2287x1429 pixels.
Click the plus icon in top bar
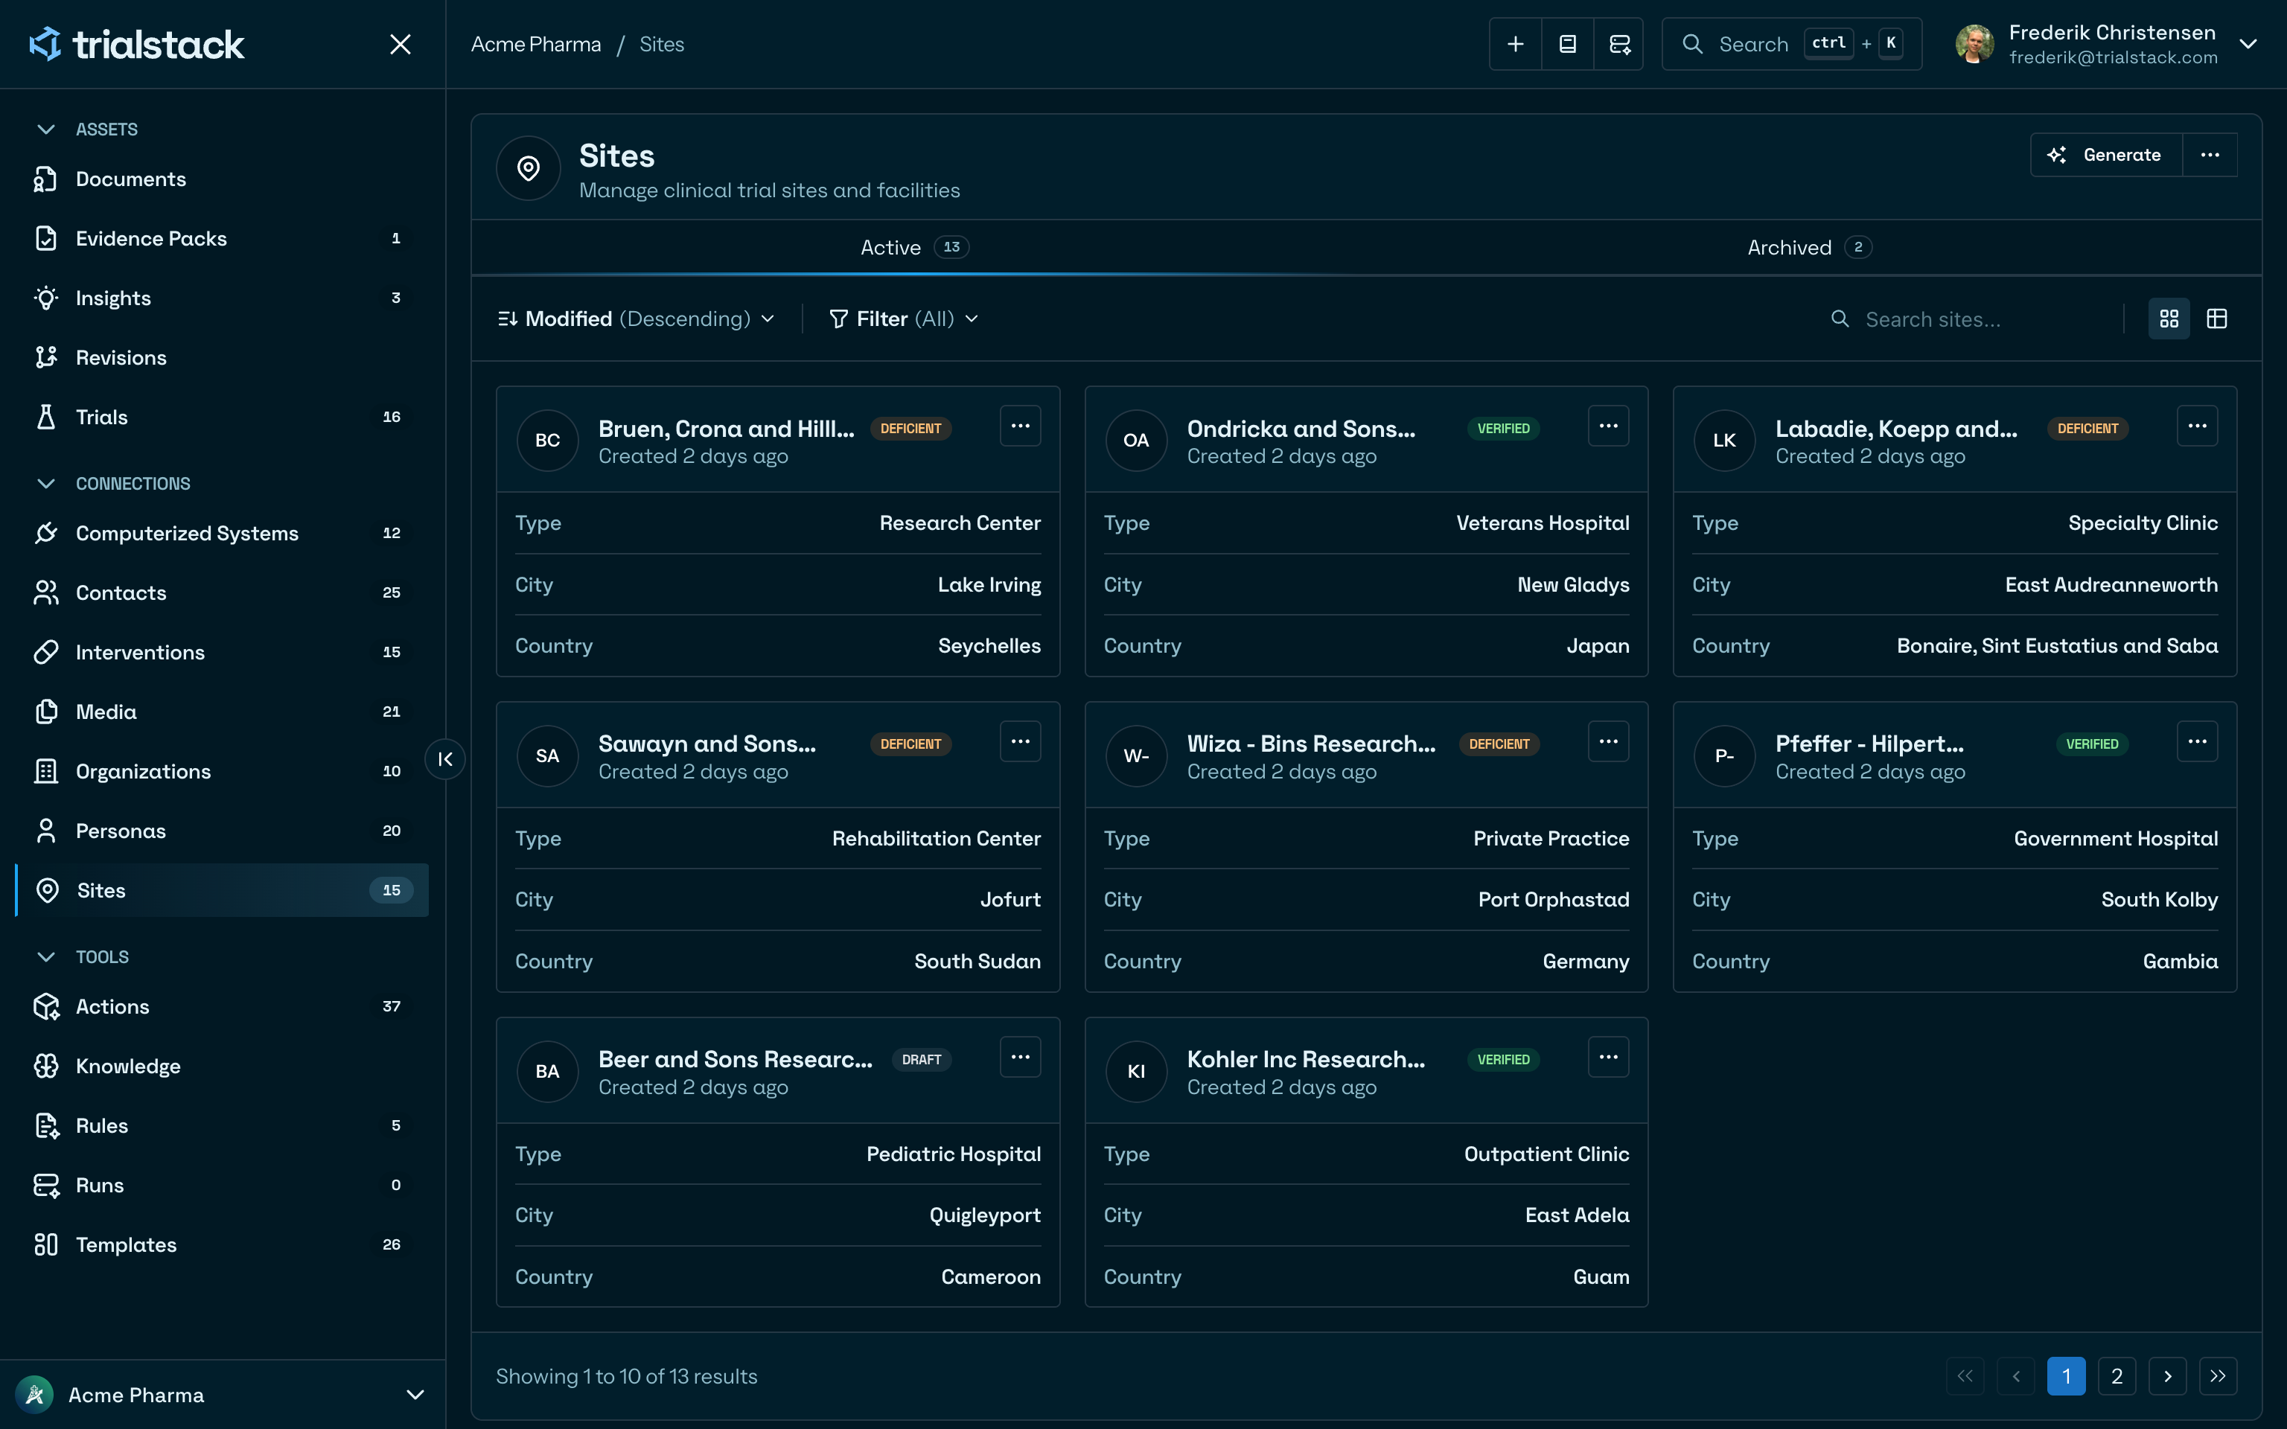[1515, 45]
